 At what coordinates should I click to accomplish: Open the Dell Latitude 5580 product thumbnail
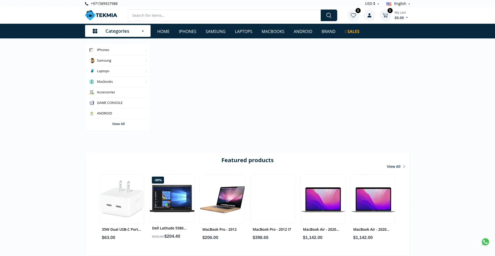[172, 198]
